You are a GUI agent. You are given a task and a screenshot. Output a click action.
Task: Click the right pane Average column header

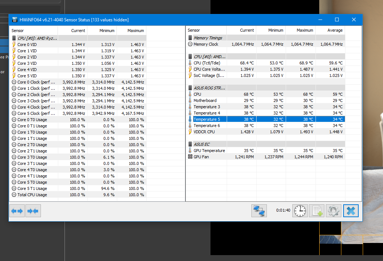[x=330, y=30]
